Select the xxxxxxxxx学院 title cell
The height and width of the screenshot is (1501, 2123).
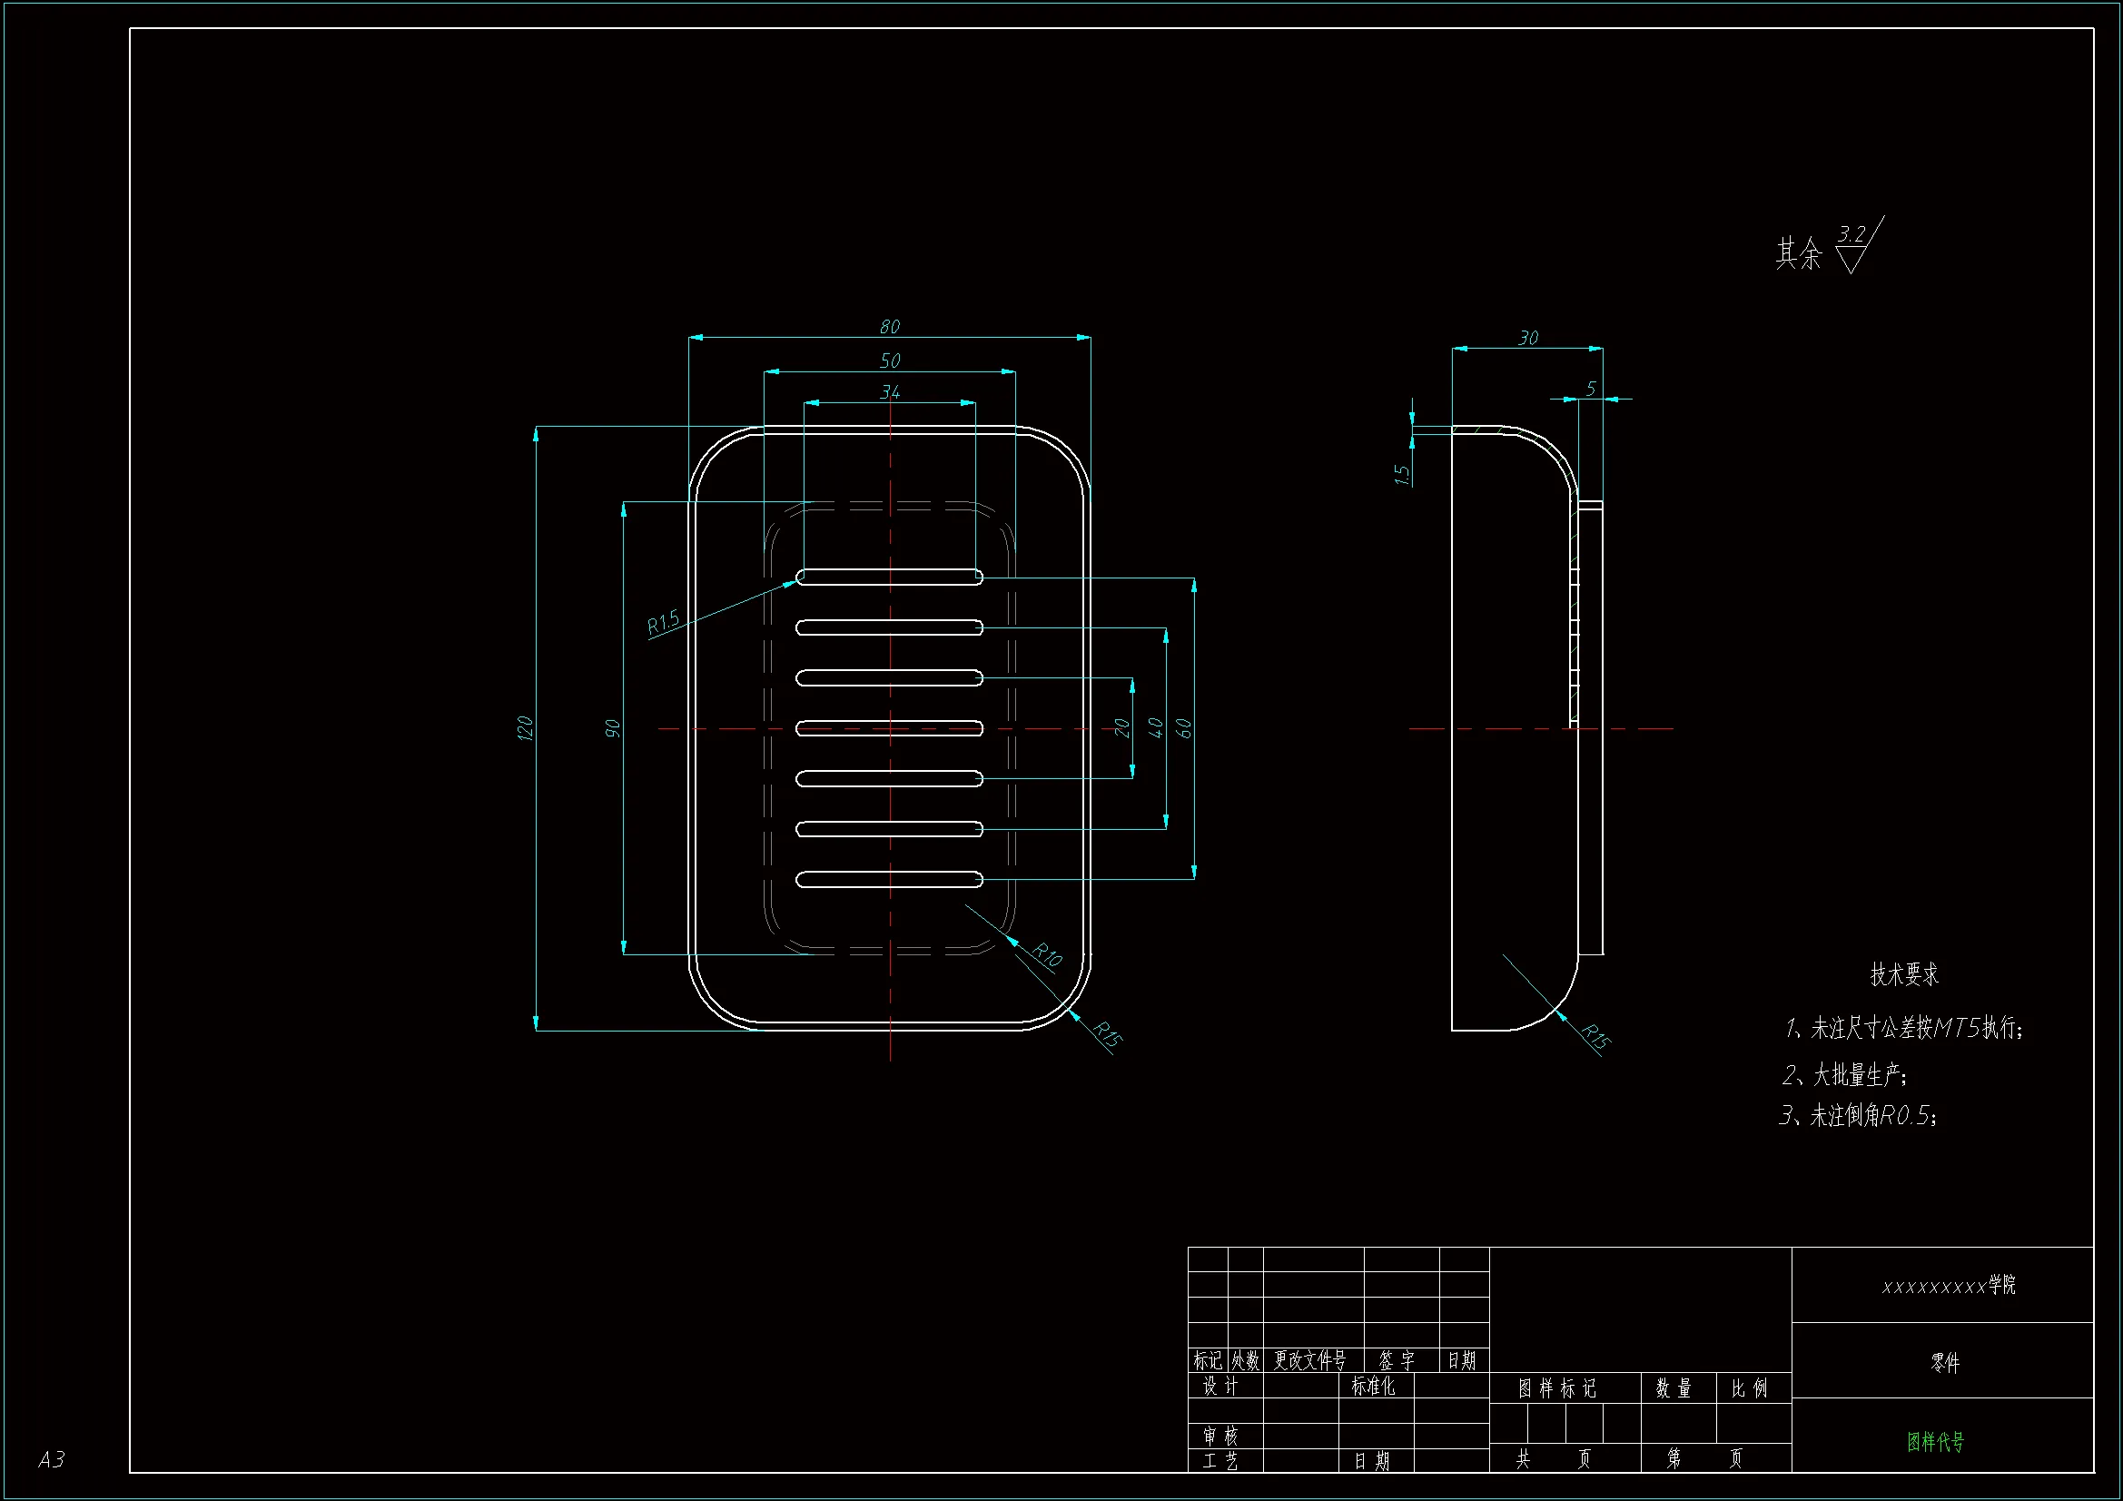[x=1949, y=1285]
